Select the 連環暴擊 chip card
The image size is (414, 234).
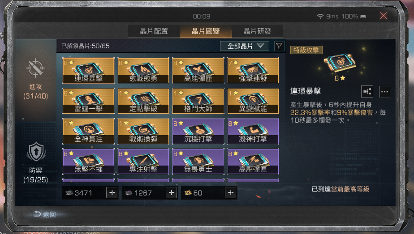tap(88, 70)
